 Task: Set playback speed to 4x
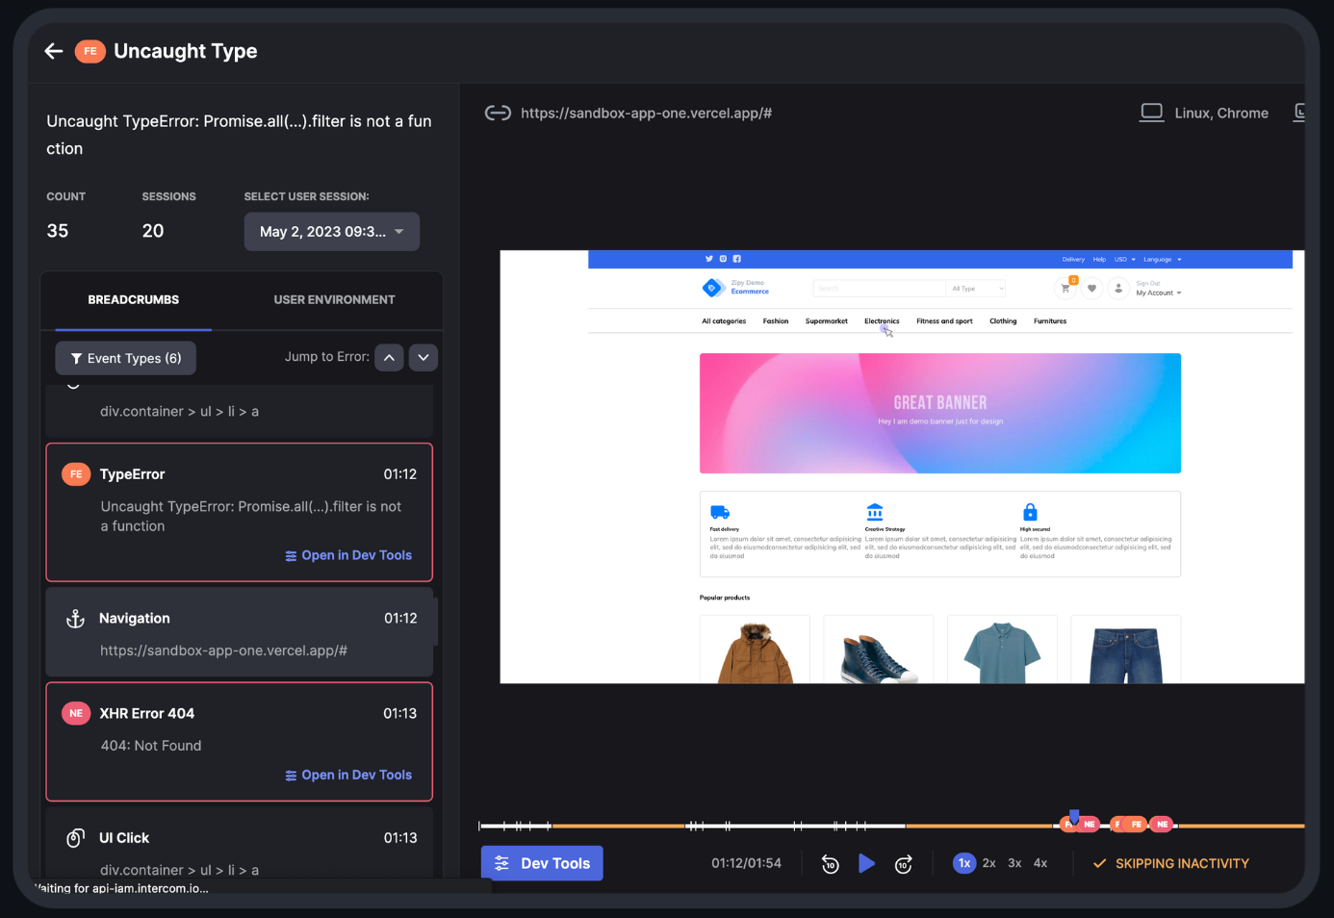(1039, 863)
